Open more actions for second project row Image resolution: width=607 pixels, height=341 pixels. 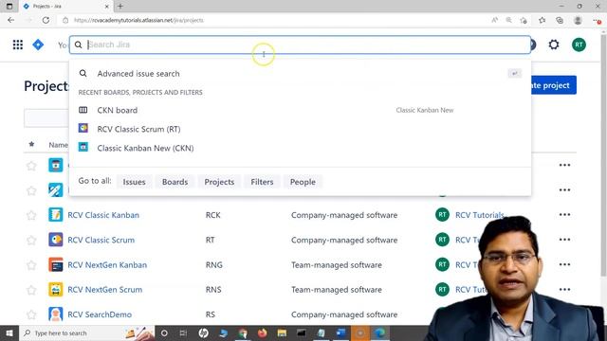[565, 189]
